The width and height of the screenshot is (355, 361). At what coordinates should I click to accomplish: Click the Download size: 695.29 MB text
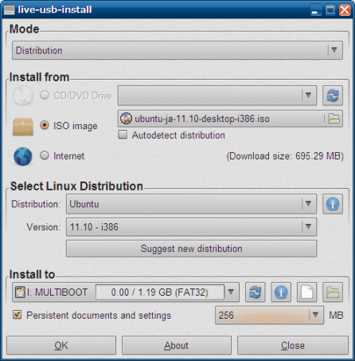285,156
